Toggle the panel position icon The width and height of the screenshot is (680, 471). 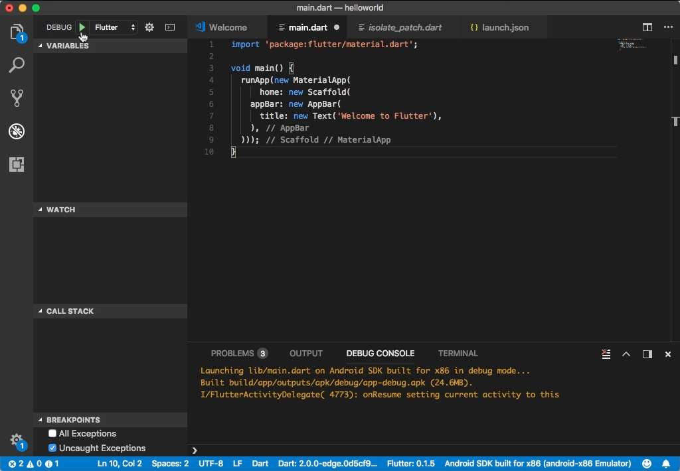click(647, 354)
